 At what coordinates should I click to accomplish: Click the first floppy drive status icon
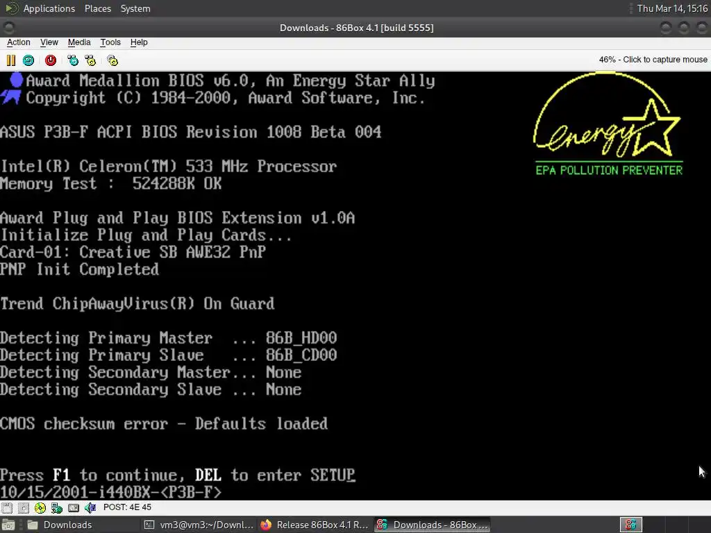click(x=7, y=507)
